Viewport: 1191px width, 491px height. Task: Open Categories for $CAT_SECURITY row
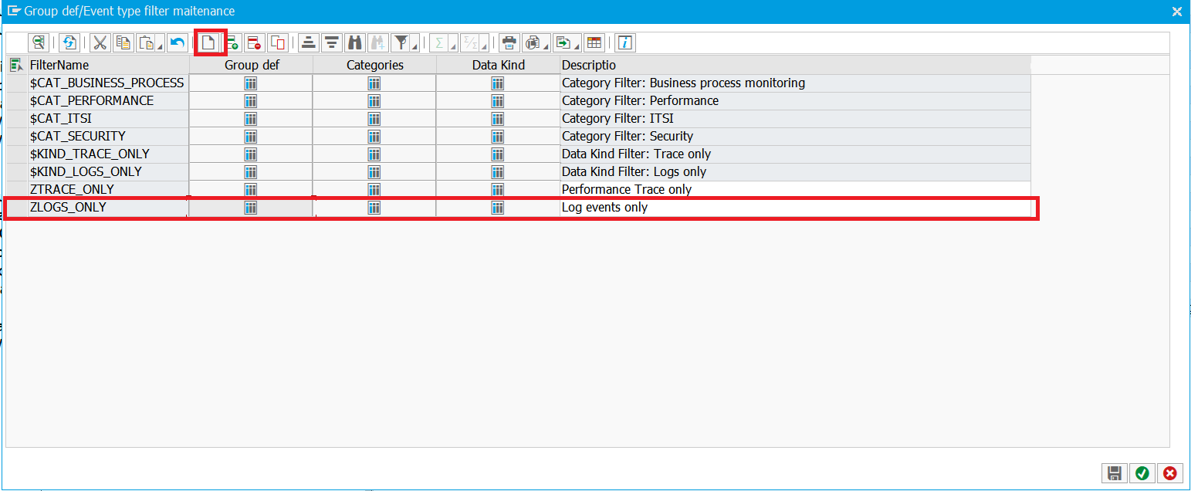pos(374,137)
